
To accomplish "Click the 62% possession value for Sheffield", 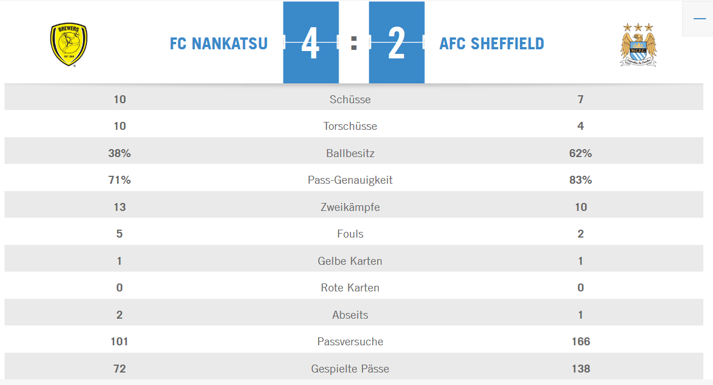I will (x=581, y=153).
